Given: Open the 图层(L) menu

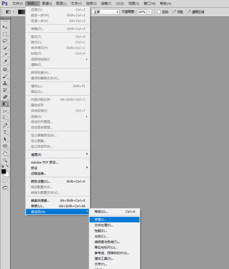Looking at the screenshot, I should tap(61, 3).
